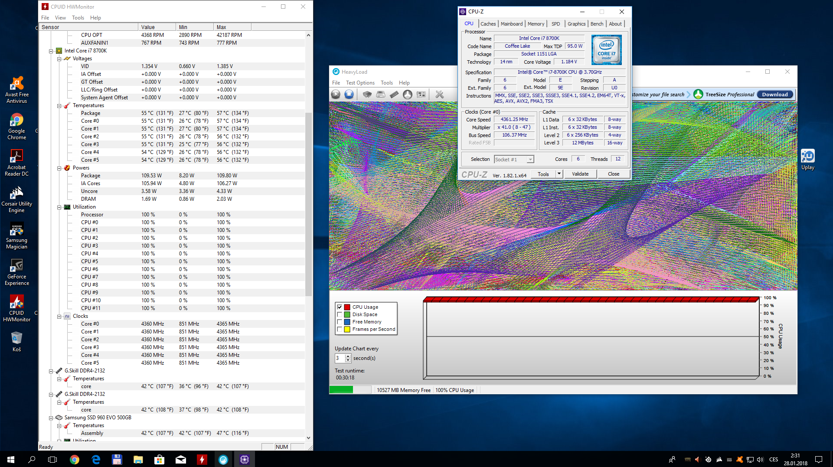The image size is (833, 467).
Task: Uncheck the CPU Usage chart checkbox
Action: tap(340, 307)
